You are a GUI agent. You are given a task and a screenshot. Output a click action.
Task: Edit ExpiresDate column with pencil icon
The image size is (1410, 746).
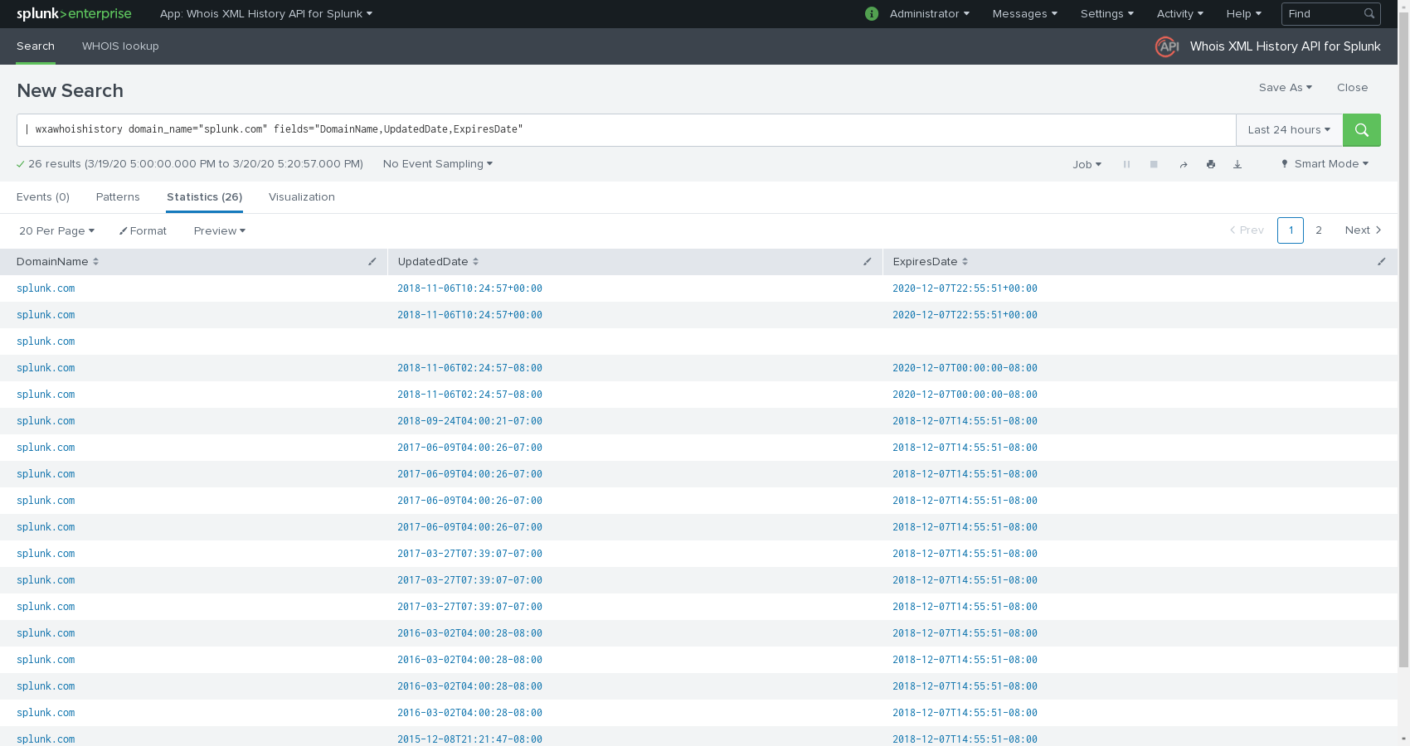tap(1382, 262)
